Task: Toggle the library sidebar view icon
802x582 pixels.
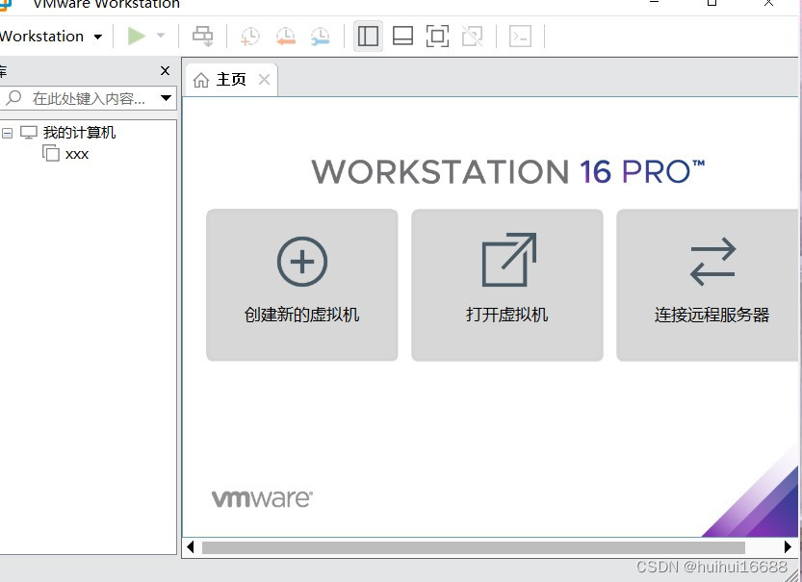Action: tap(368, 37)
